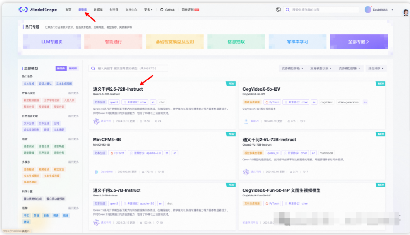
Task: Open the 通义千问2.5-72B-Instruct model title
Action: point(118,89)
